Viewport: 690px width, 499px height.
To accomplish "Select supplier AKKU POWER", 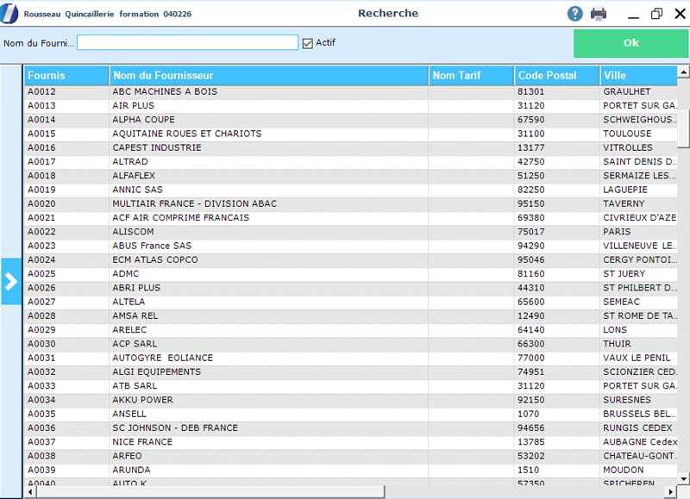I will pyautogui.click(x=142, y=400).
